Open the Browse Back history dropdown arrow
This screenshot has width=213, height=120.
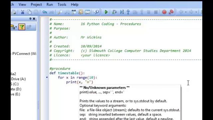(186, 12)
